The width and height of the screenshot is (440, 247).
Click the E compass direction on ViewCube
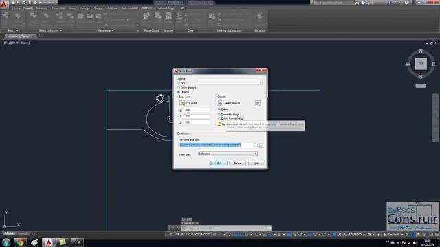coord(434,64)
